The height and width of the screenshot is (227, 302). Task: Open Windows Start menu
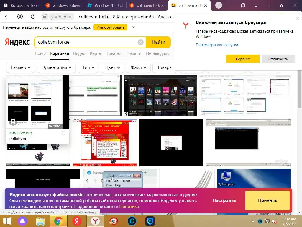[7, 221]
